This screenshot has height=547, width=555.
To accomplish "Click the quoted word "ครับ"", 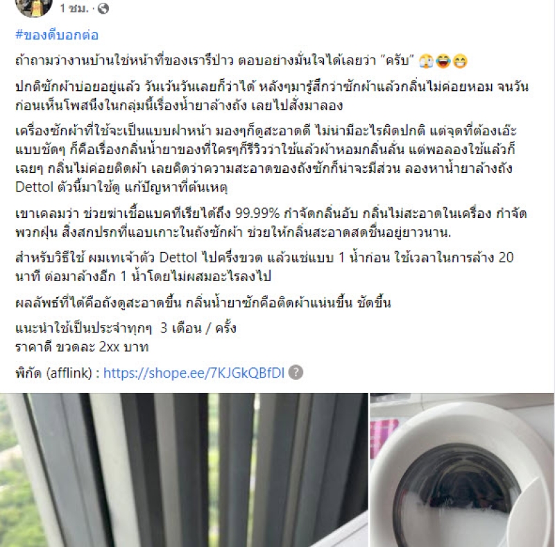I will click(398, 61).
